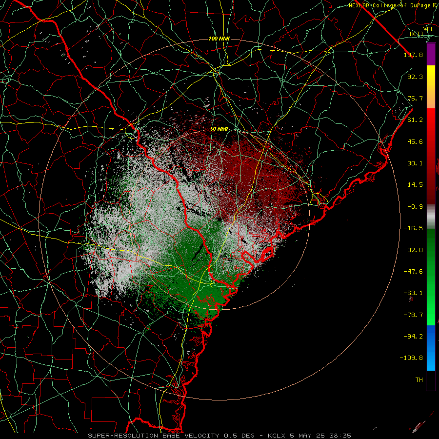Image resolution: width=439 pixels, height=439 pixels.
Task: Select the -47.6 legend value
Action: click(x=413, y=272)
